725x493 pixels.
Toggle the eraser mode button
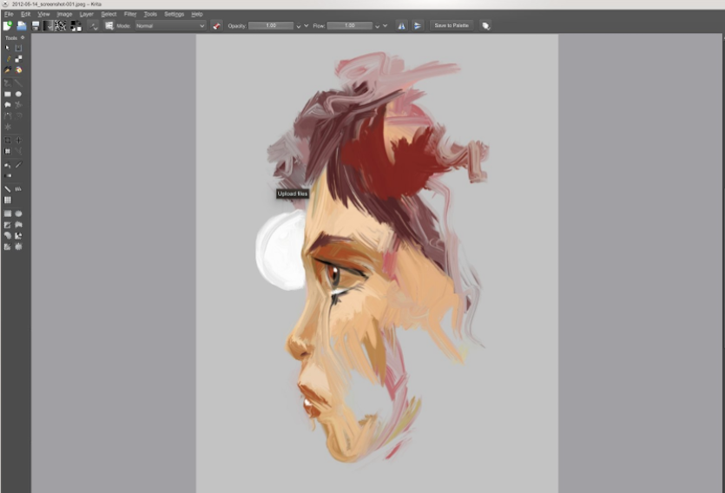(x=216, y=26)
